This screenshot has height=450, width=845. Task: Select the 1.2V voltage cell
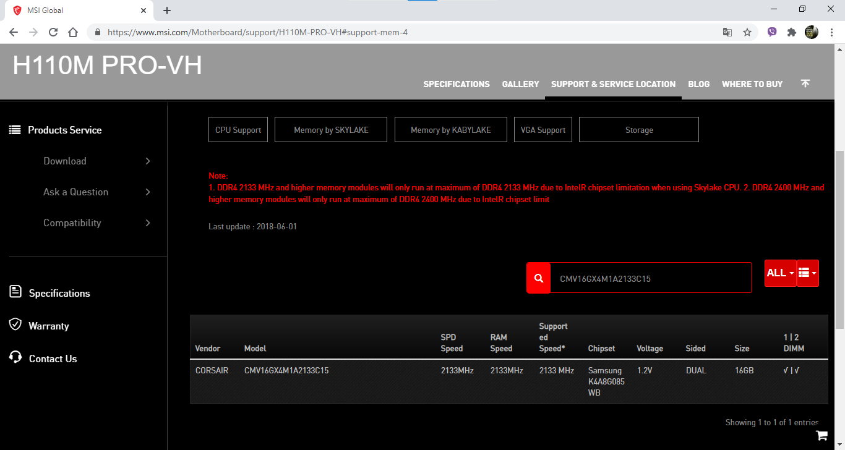(645, 371)
